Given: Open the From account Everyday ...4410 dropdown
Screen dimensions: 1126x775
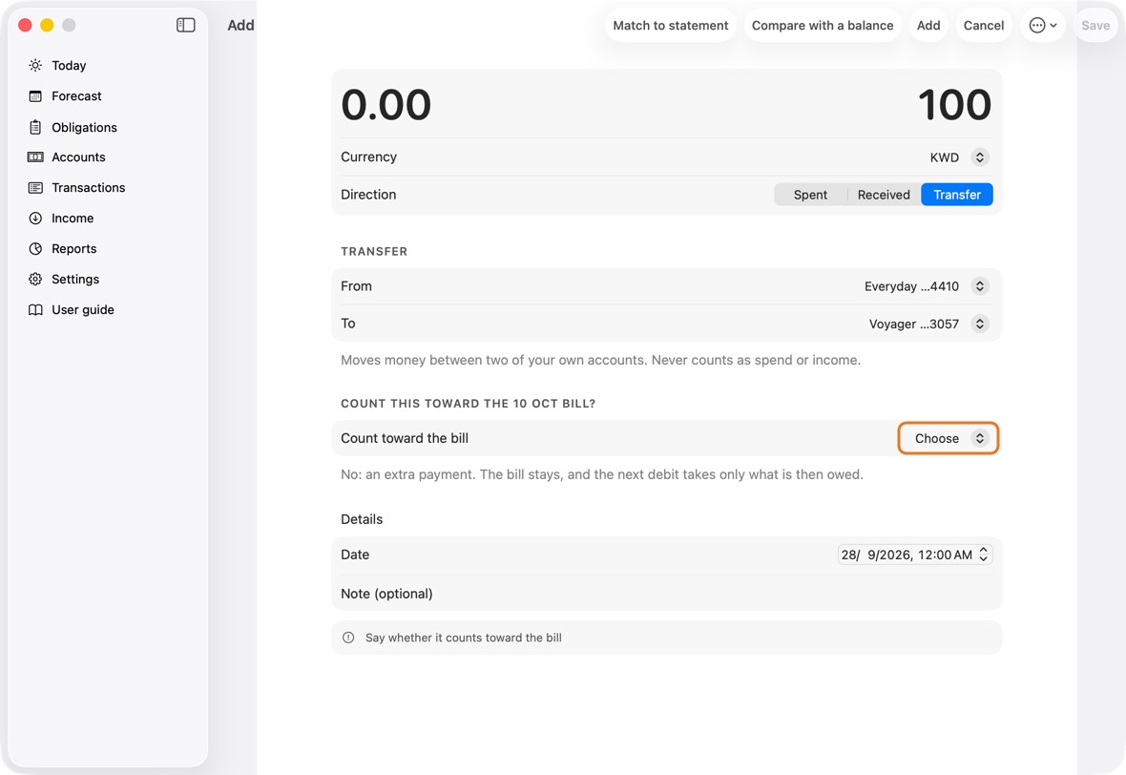Looking at the screenshot, I should (927, 286).
